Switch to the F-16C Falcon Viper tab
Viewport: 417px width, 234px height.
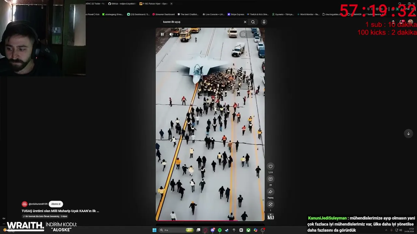(153, 4)
